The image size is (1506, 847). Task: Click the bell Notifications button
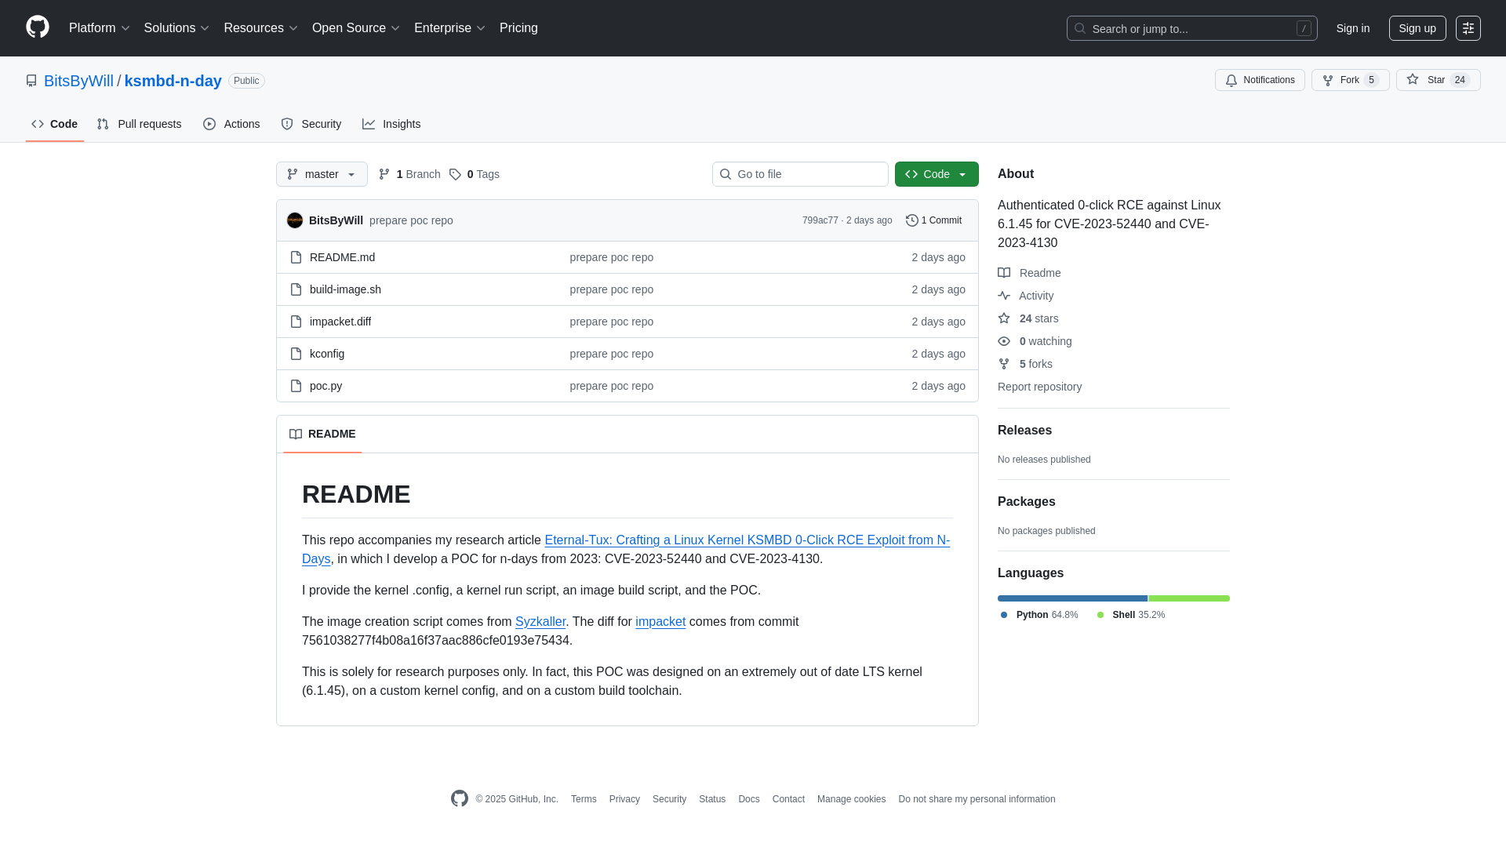1260,80
